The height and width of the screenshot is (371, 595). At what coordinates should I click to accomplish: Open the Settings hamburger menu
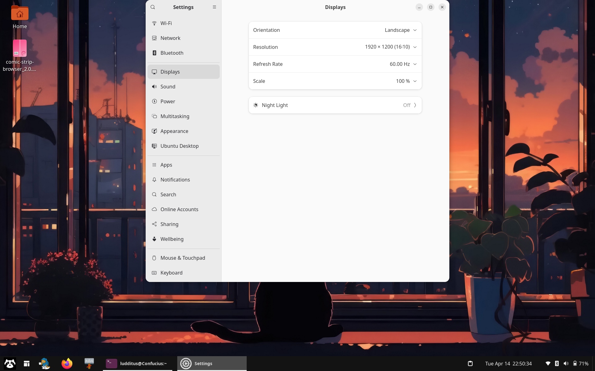pyautogui.click(x=214, y=7)
